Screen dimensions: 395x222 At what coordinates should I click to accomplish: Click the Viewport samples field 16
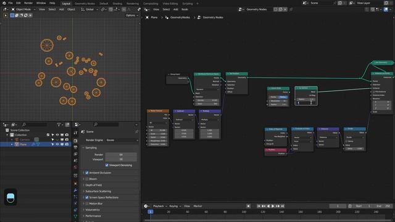121,159
